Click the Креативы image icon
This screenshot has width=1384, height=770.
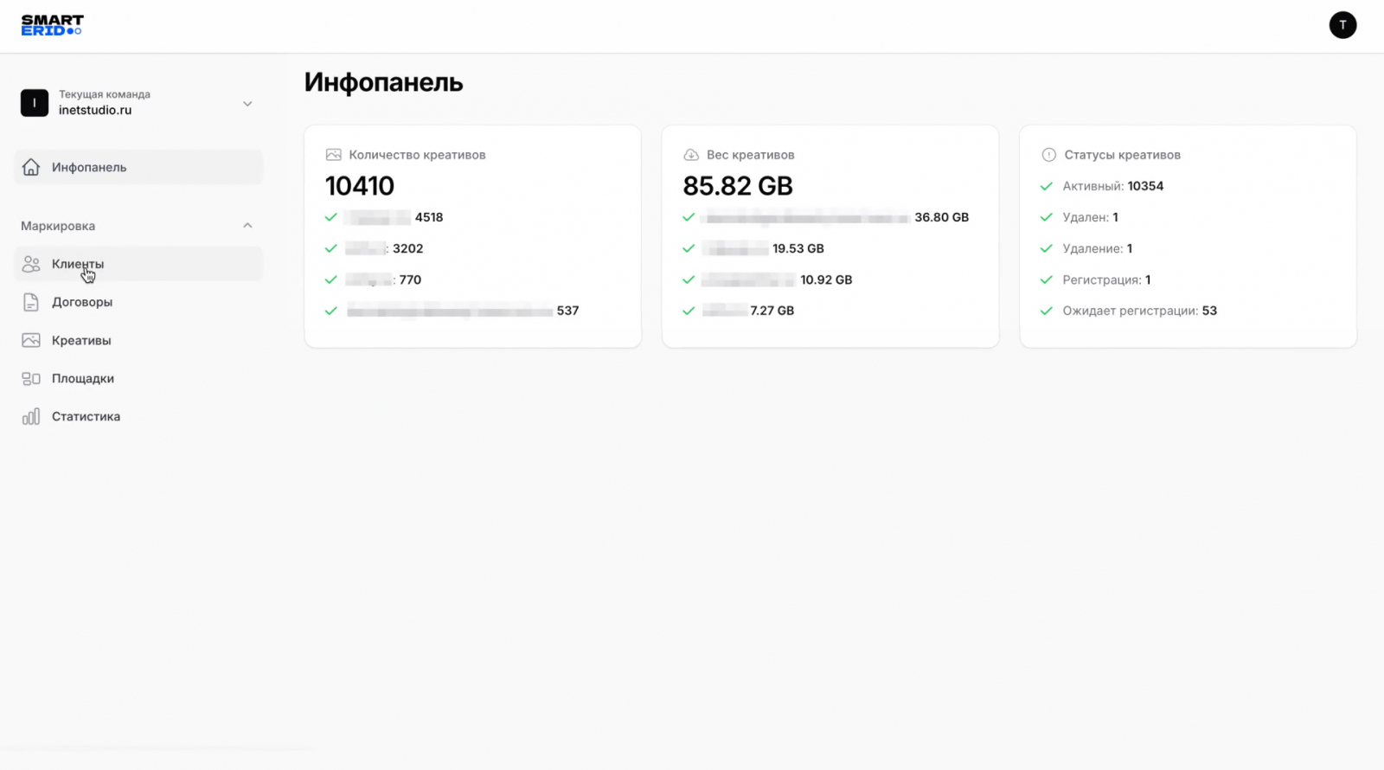(x=31, y=340)
